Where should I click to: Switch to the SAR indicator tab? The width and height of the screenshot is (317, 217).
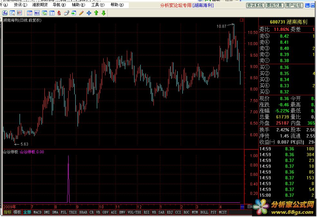click(161, 212)
